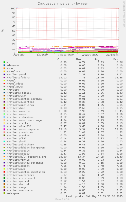Click the /reflect/CPAN legend label

16,139
